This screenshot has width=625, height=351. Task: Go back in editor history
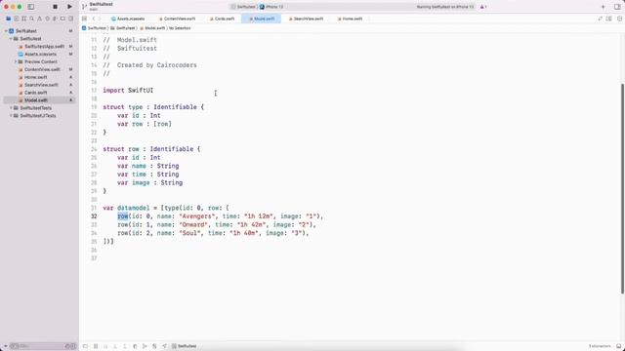94,19
